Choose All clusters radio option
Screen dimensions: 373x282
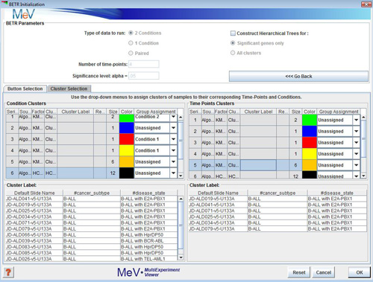233,53
